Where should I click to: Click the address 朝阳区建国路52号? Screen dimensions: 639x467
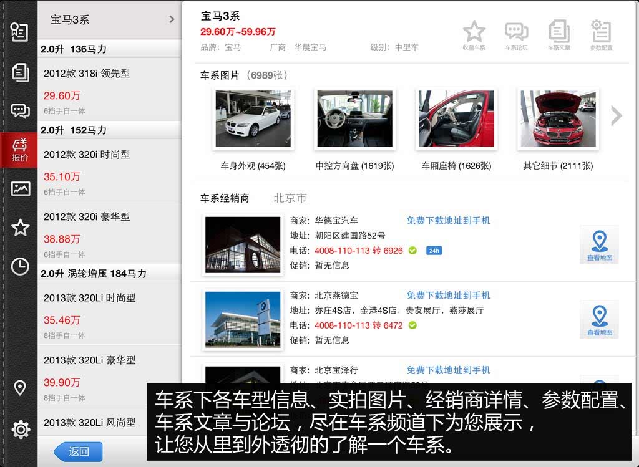coord(349,236)
